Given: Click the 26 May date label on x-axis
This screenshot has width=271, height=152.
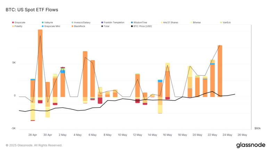Looking at the screenshot, I should tap(242, 135).
